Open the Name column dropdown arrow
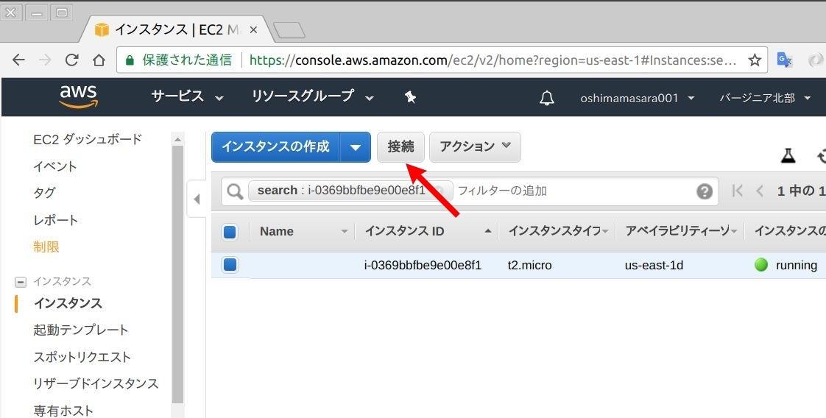This screenshot has width=826, height=418. click(345, 232)
